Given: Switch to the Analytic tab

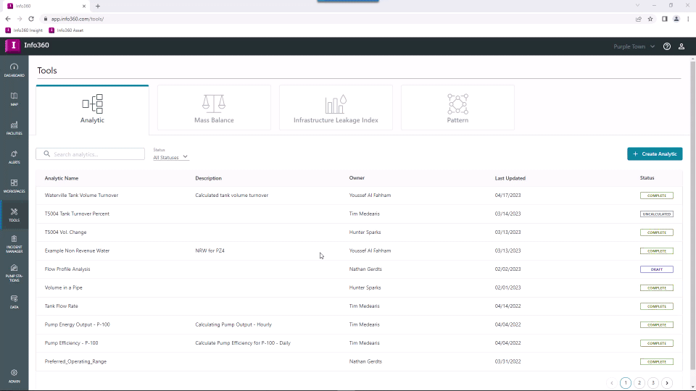Looking at the screenshot, I should (x=92, y=109).
